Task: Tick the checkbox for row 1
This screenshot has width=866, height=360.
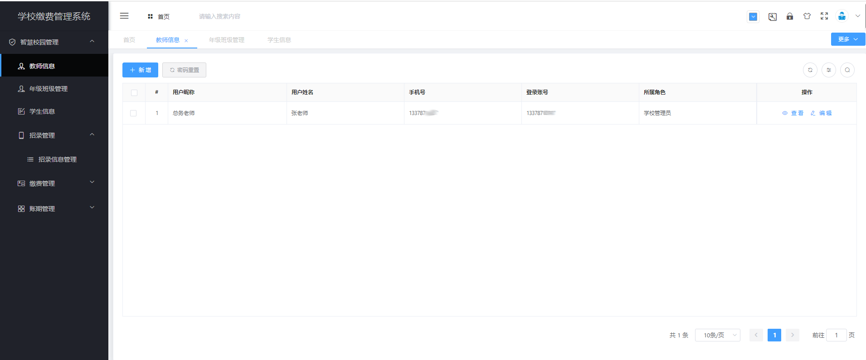Action: tap(133, 113)
